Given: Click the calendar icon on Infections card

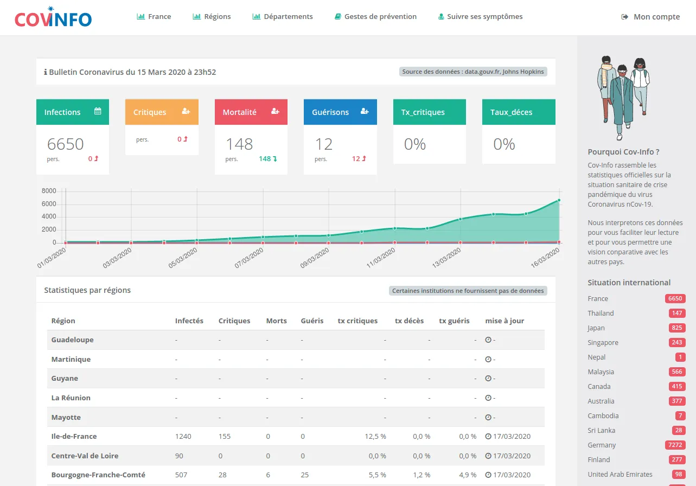Looking at the screenshot, I should tap(98, 111).
